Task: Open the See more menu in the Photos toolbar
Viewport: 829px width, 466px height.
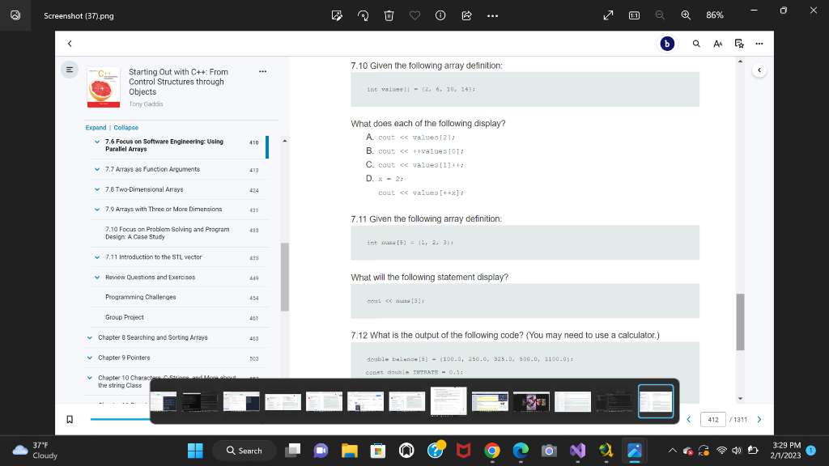Action: click(492, 16)
